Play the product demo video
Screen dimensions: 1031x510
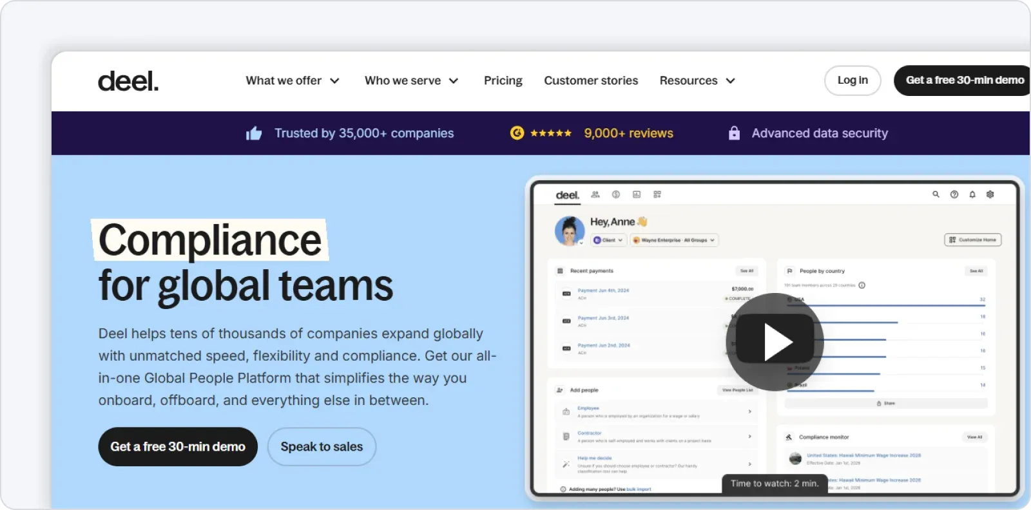point(775,342)
